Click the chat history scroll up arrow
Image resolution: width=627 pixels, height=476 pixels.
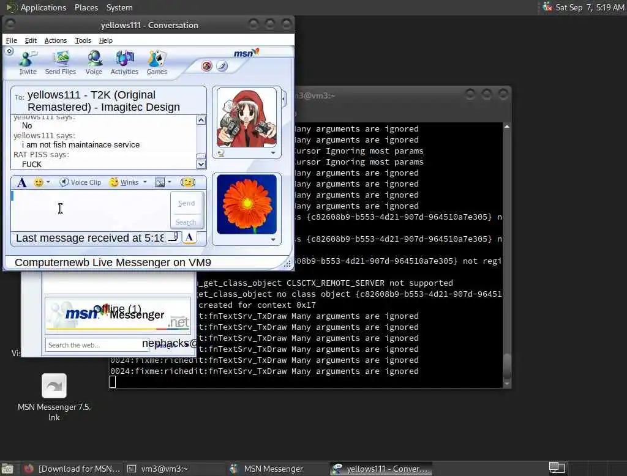click(201, 121)
